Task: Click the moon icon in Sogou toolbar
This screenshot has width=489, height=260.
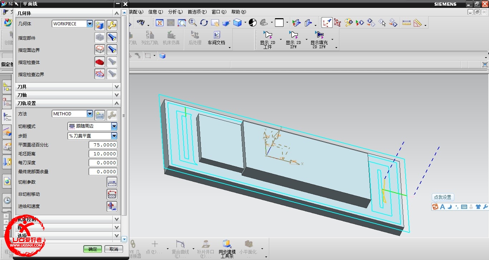Action: [x=450, y=206]
